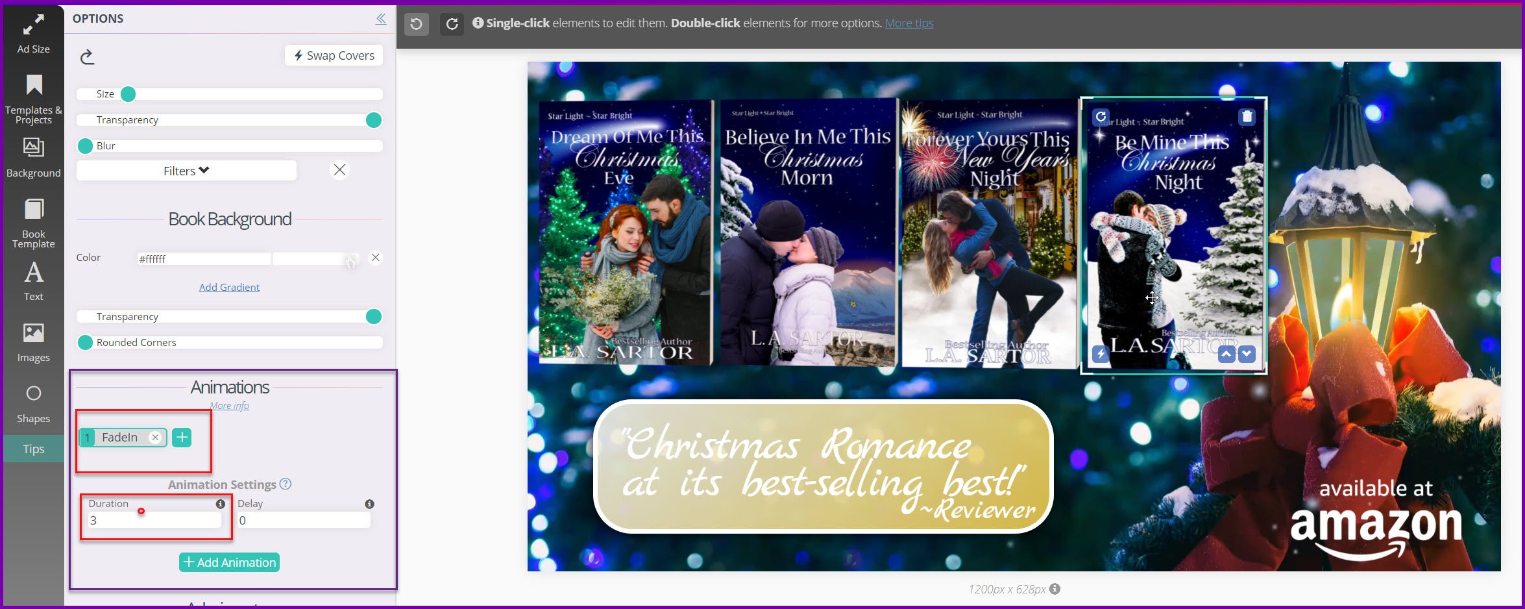Click the undo arrow in top toolbar
Viewport: 1525px width, 609px height.
pyautogui.click(x=417, y=24)
